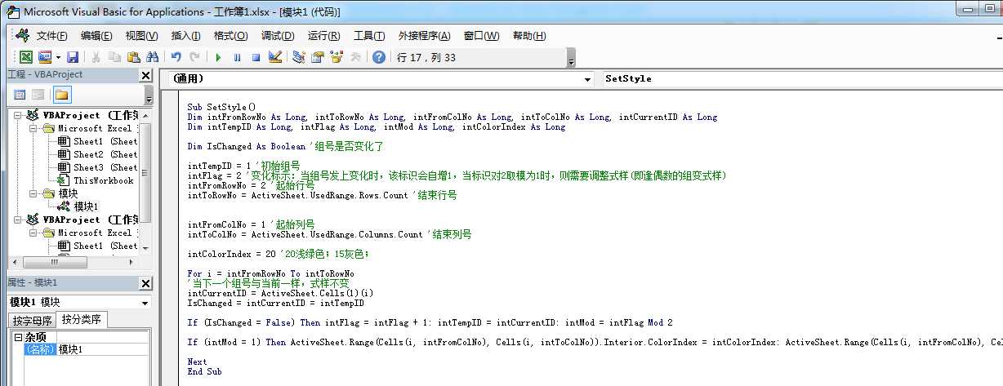Screen dimensions: 1003x386
Task: Close the 属性 - 模块1 properties panel
Action: pos(145,283)
